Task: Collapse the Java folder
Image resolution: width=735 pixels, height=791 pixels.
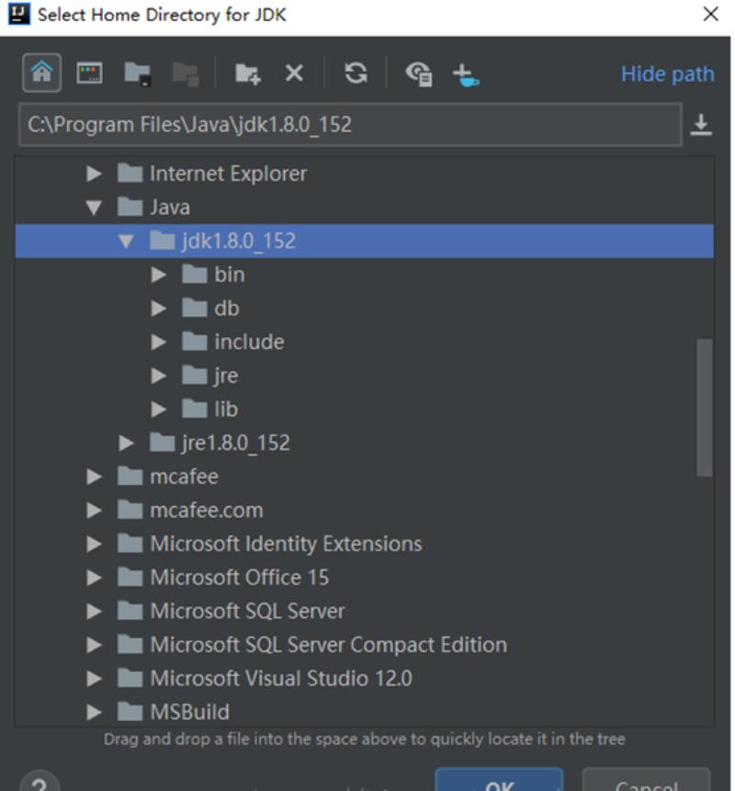Action: 94,208
